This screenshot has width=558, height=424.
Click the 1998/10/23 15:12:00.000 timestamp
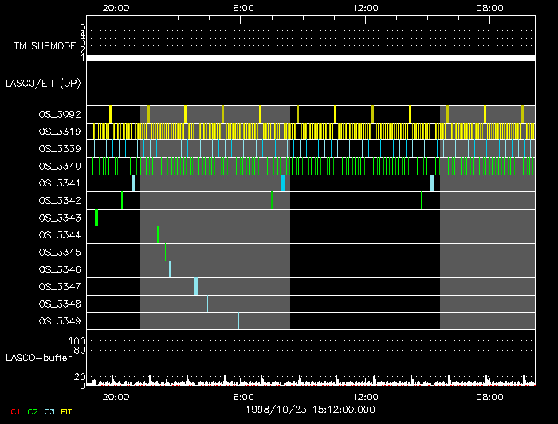pos(310,410)
